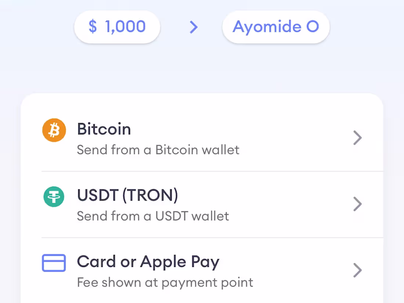Click the credit card icon for Card payments
Image resolution: width=404 pixels, height=303 pixels.
pyautogui.click(x=54, y=263)
